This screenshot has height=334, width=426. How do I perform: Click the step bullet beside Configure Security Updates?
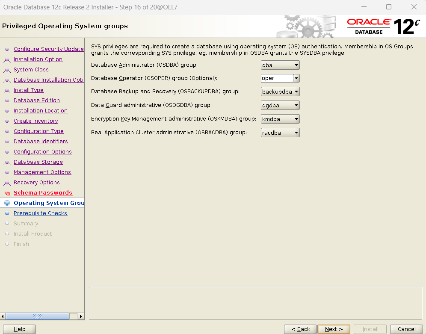point(7,49)
